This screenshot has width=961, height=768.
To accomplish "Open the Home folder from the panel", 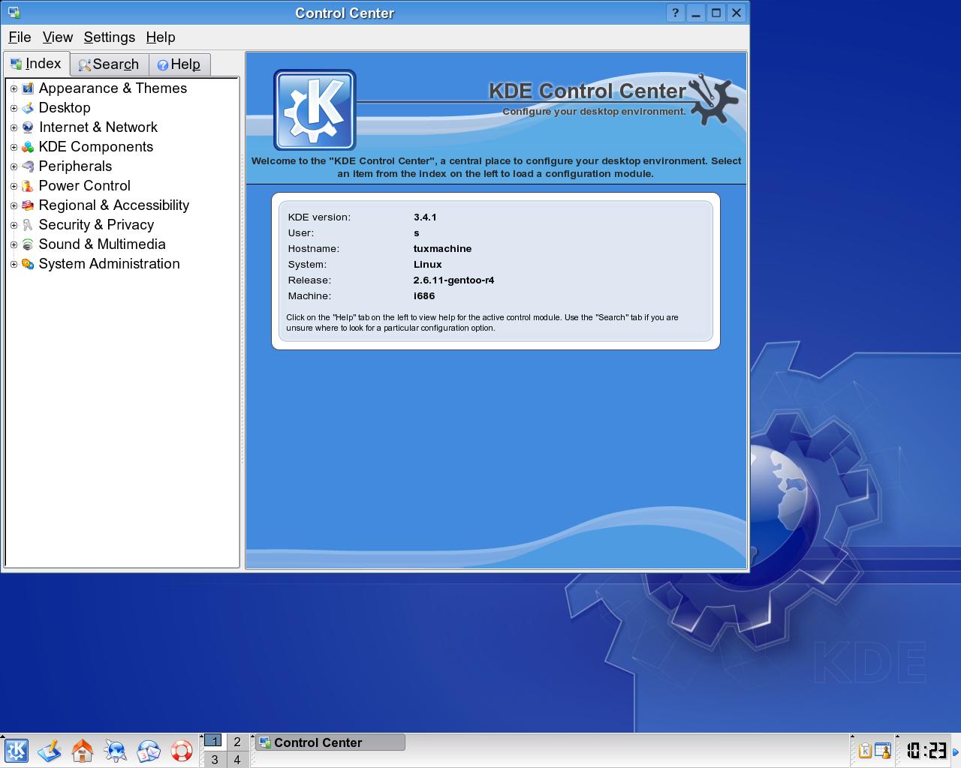I will pyautogui.click(x=83, y=750).
